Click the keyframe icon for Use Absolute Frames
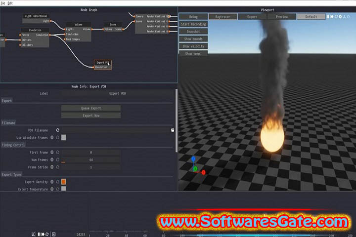Screen dimensions: 356x237 pos(52,137)
